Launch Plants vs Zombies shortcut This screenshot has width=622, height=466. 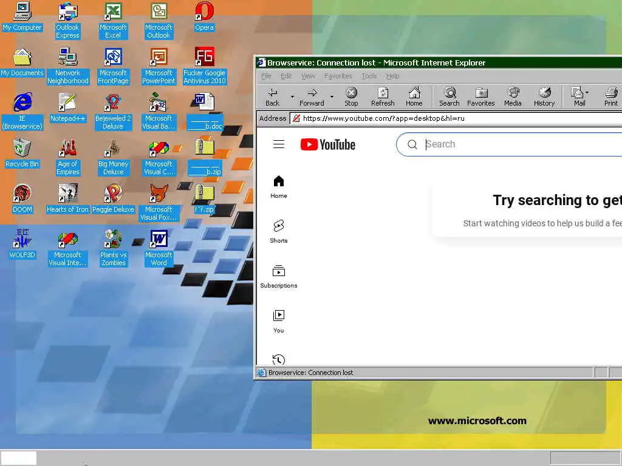tap(113, 248)
